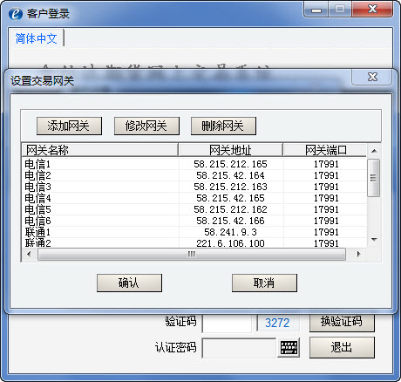The image size is (401, 382).
Task: Close the 客户登录 window
Action: pos(372,9)
